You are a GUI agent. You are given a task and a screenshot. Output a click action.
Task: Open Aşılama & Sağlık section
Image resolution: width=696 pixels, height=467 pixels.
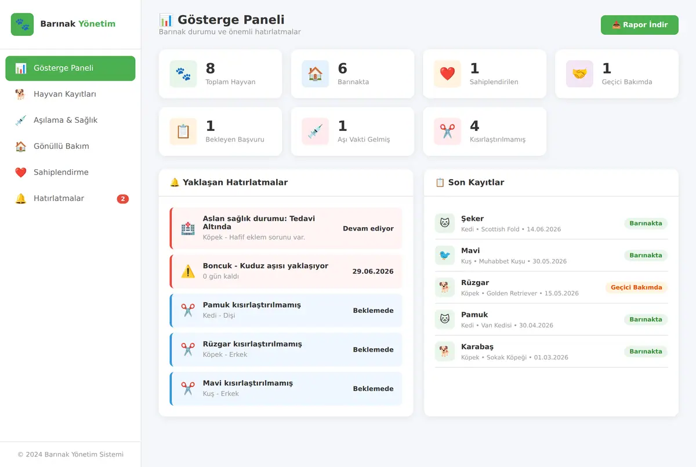click(x=70, y=121)
